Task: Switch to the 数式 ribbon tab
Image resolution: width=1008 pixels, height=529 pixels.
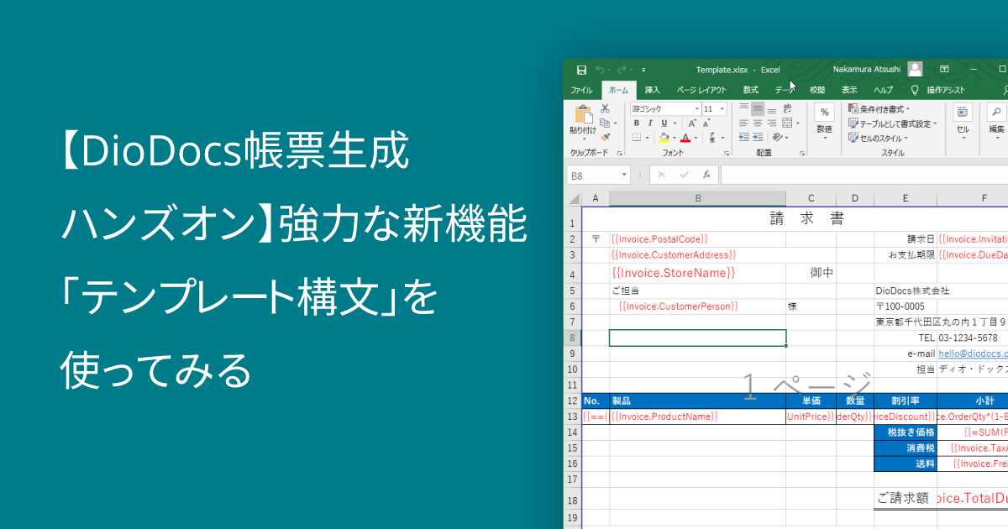Action: click(x=751, y=90)
